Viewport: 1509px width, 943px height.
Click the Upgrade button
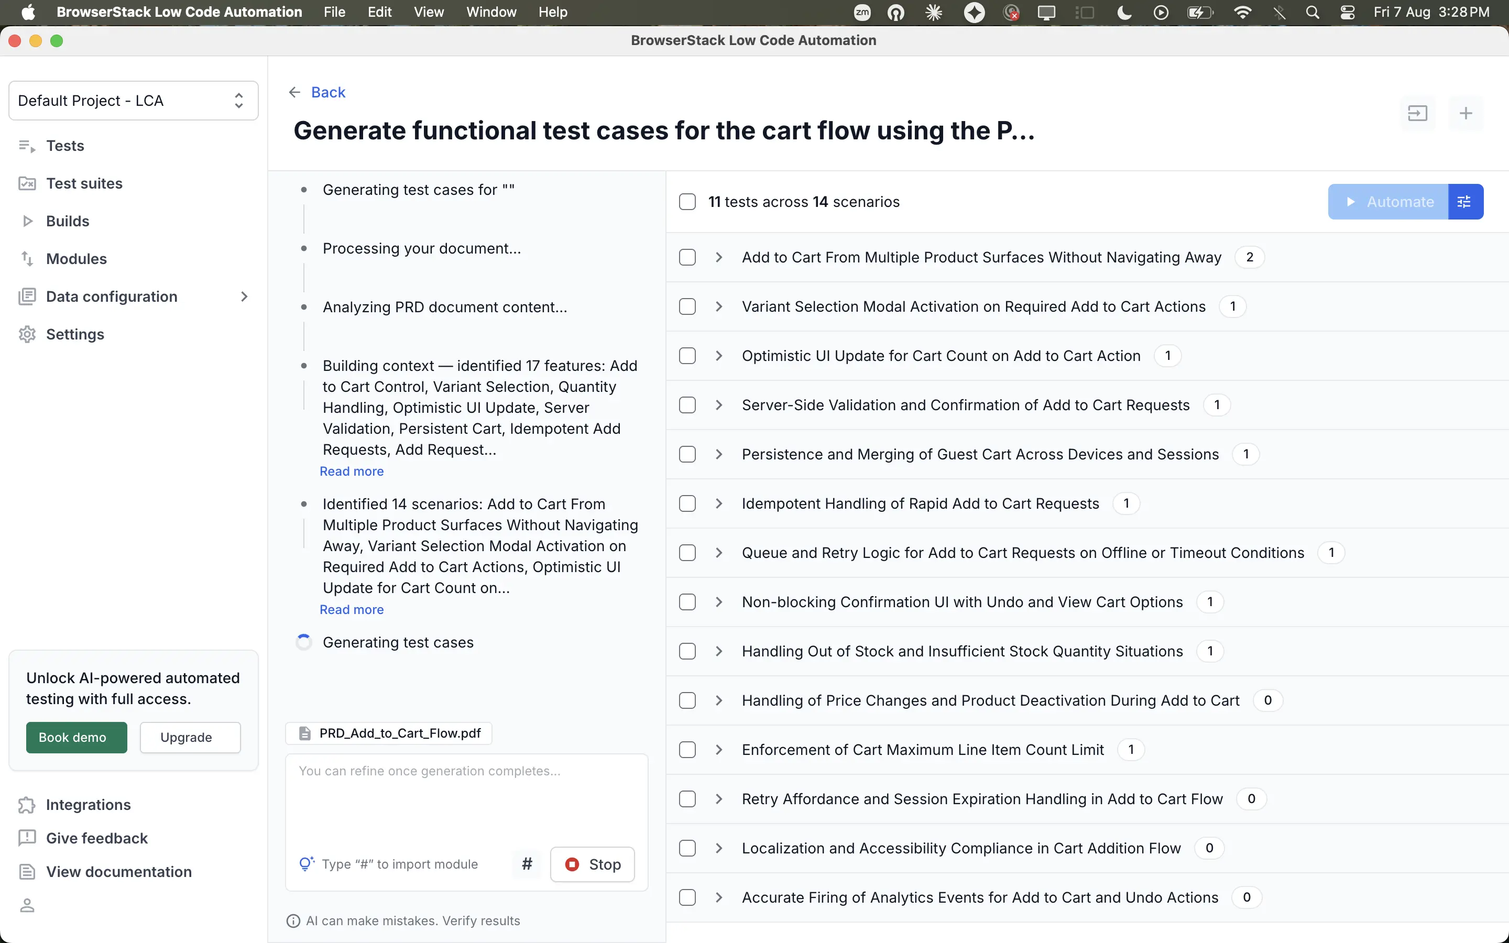tap(190, 738)
